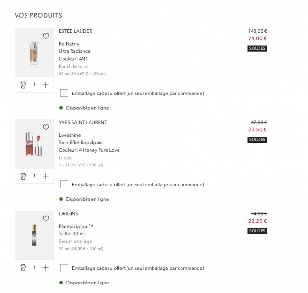Image resolution: width=308 pixels, height=293 pixels.
Task: Favorite the YSL Loveshine gloss with heart
Action: click(46, 127)
